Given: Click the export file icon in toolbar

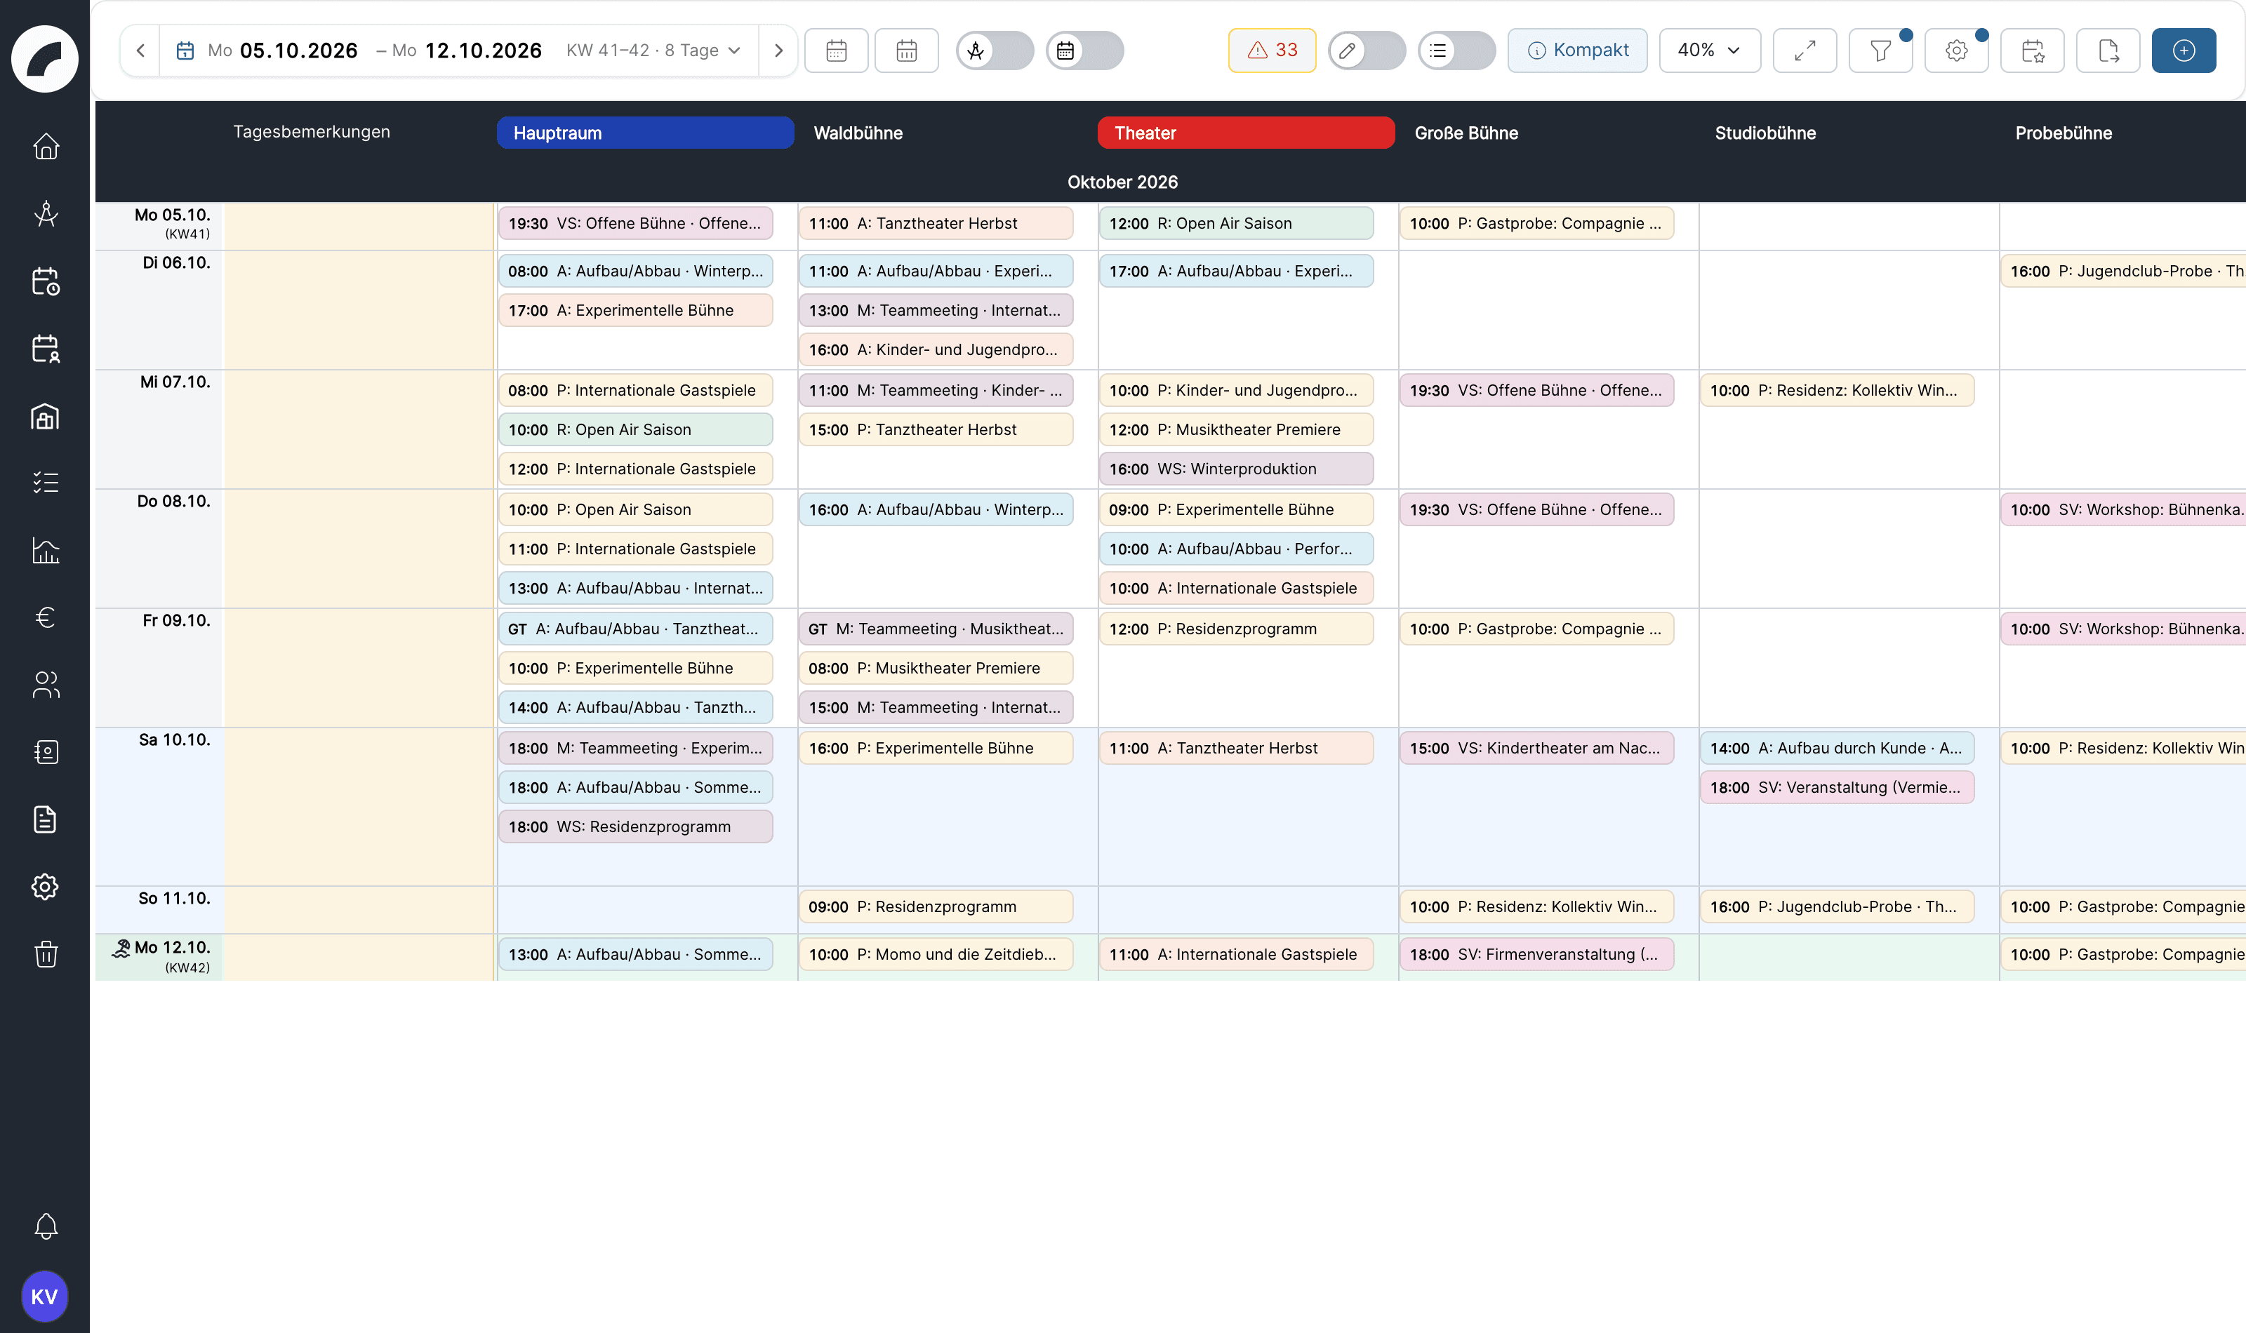Looking at the screenshot, I should (2108, 51).
